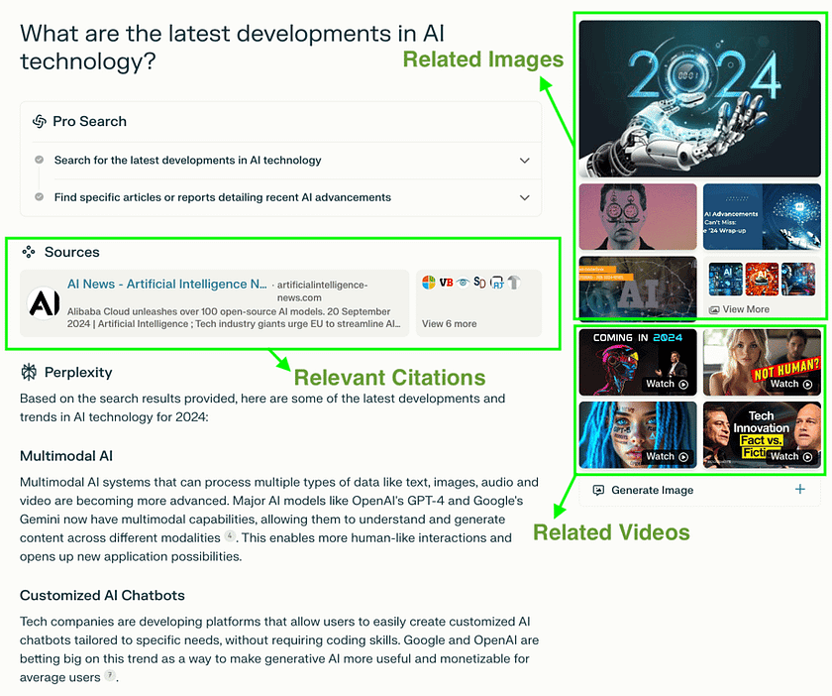
Task: Click the 'Sources' heading
Action: click(x=71, y=252)
